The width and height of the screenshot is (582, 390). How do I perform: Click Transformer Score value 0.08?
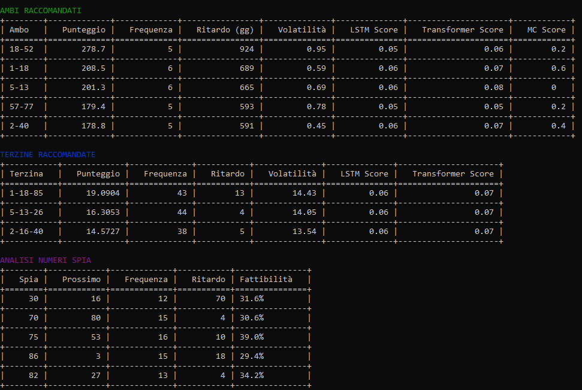click(x=494, y=87)
